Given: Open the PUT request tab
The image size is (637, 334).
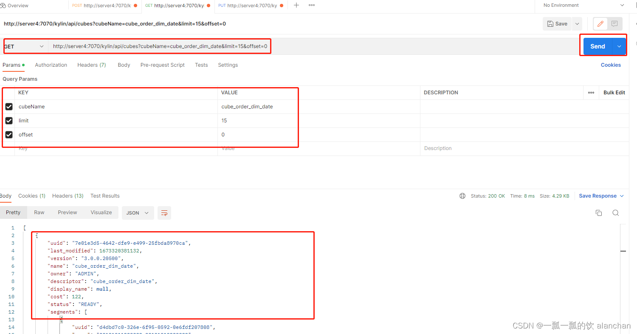Looking at the screenshot, I should [x=251, y=6].
